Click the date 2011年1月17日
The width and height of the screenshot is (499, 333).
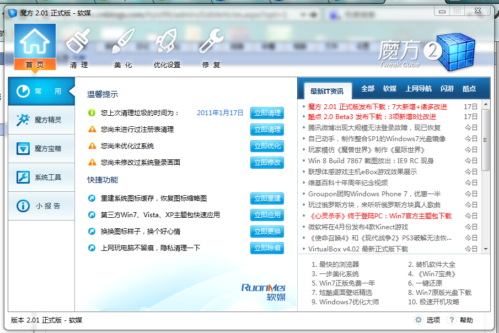pyautogui.click(x=220, y=112)
